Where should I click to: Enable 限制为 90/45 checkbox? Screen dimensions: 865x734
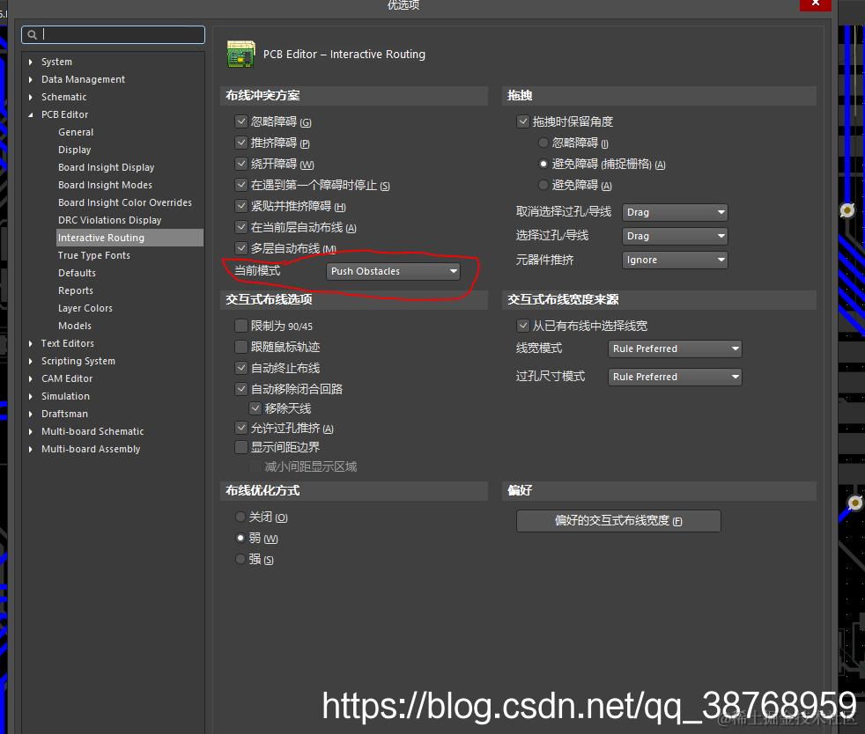pyautogui.click(x=241, y=326)
